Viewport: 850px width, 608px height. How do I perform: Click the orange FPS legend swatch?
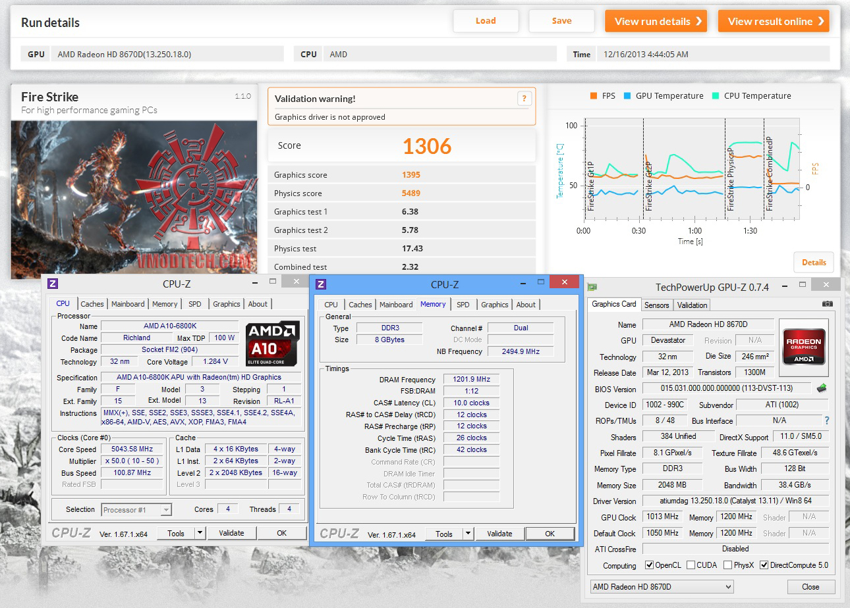pyautogui.click(x=594, y=96)
